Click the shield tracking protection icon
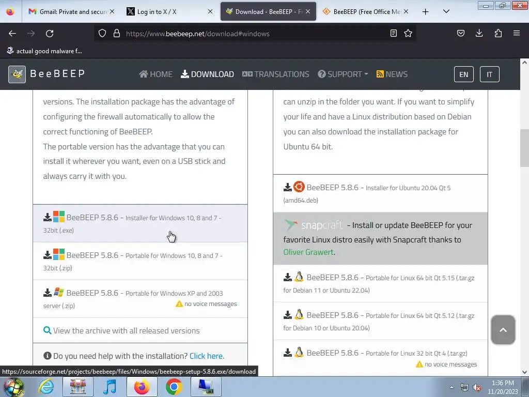 pos(102,34)
